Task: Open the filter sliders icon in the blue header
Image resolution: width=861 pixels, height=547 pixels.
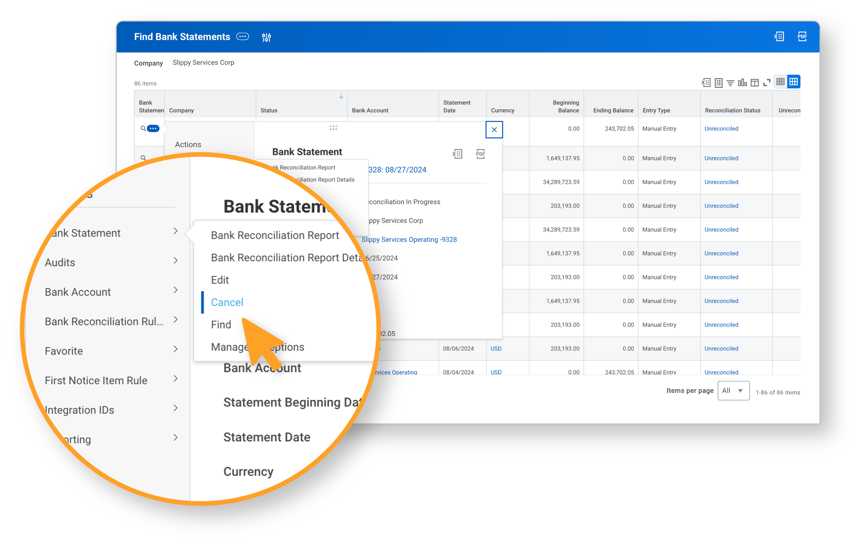Action: (266, 37)
